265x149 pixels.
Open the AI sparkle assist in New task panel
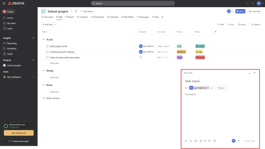click(x=210, y=141)
